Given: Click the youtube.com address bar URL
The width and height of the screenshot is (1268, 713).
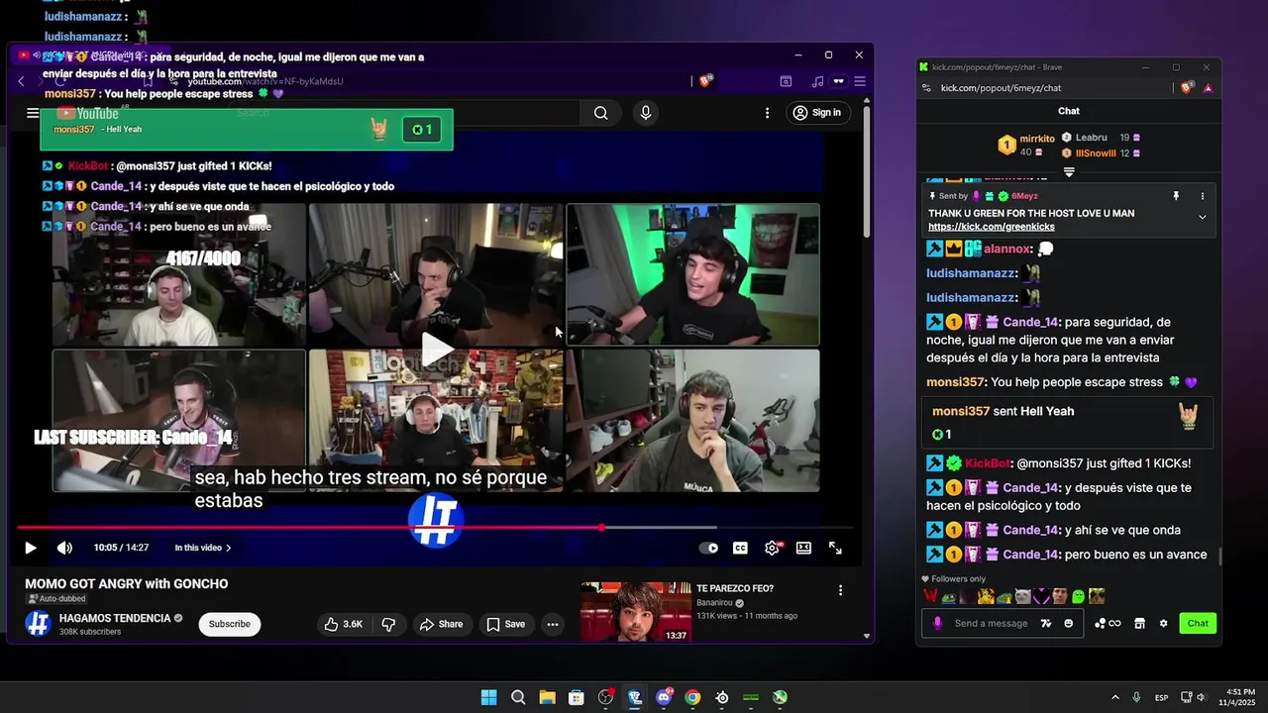Looking at the screenshot, I should (x=265, y=81).
